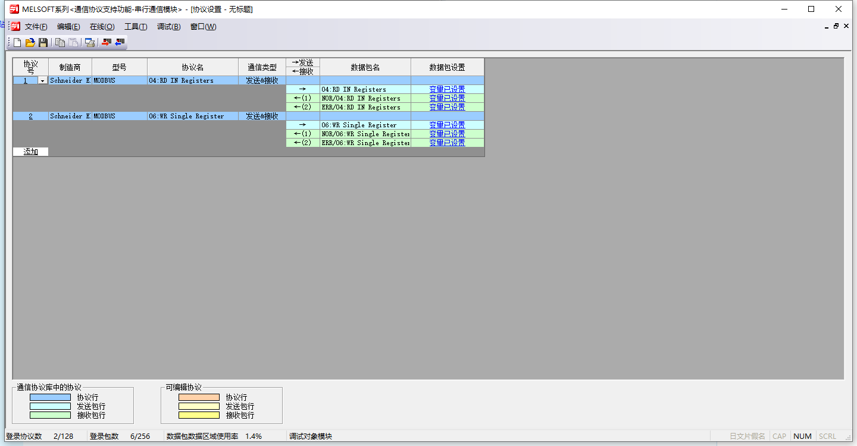Open 变量已设置 link for ERR/06:WR Single Register
Screen dimensions: 857x446
(x=447, y=143)
